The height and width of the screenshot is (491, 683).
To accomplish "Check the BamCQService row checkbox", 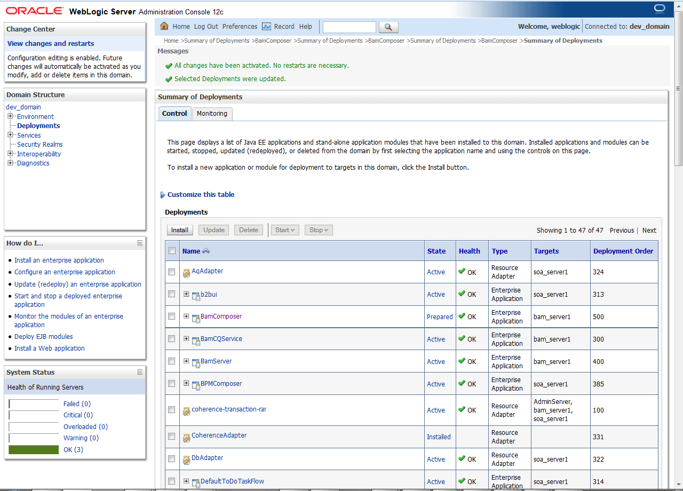I will pyautogui.click(x=172, y=339).
